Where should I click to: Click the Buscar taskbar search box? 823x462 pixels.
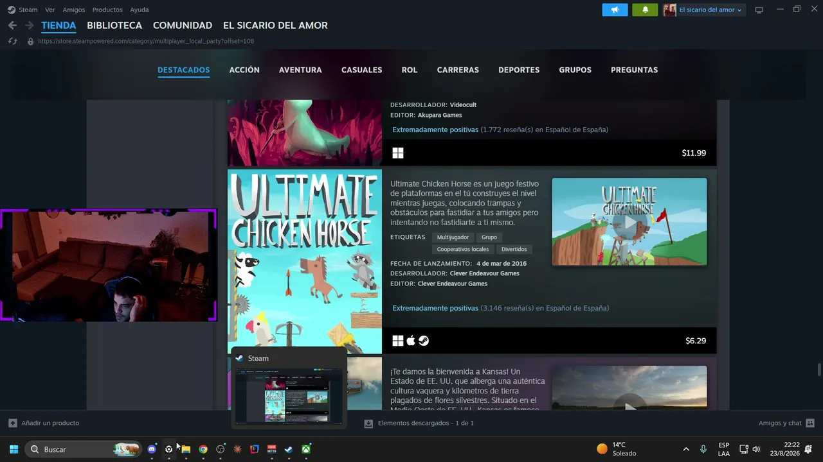83,449
